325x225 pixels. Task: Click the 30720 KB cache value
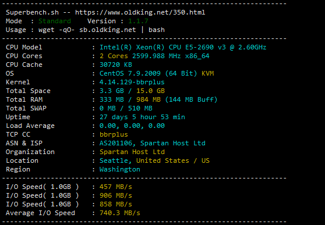[x=116, y=65]
